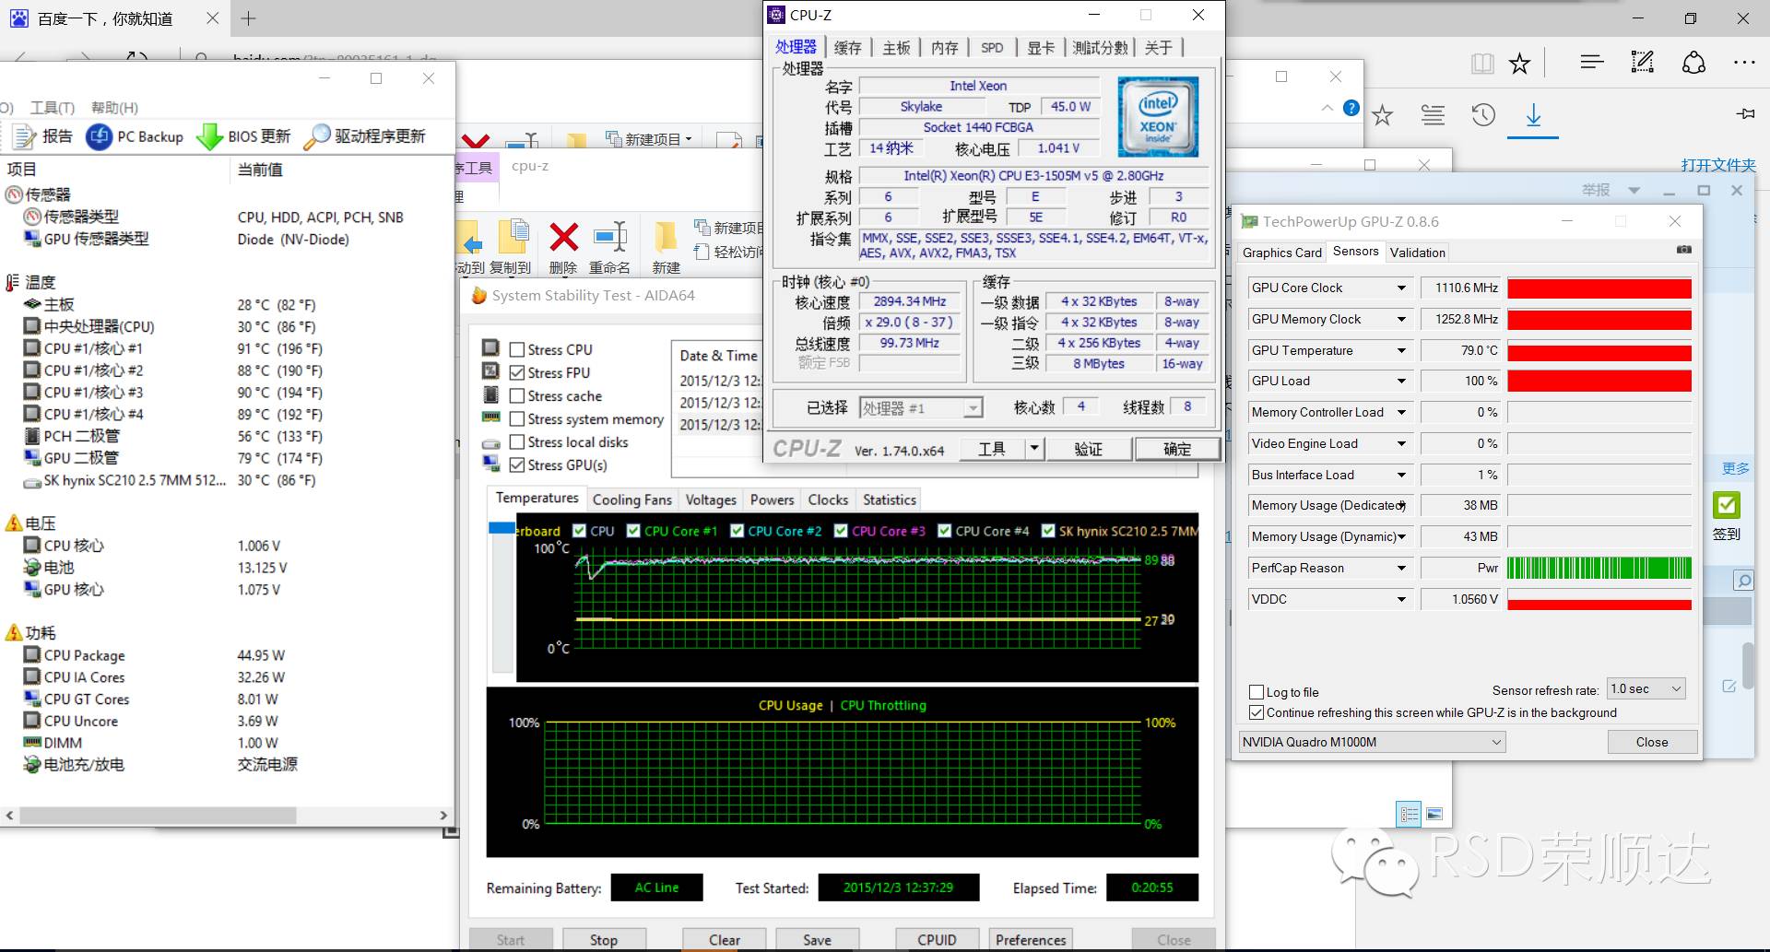Screen dimensions: 1770x952
Task: Toggle CPU Core #1 graph checkbox
Action: (x=633, y=531)
